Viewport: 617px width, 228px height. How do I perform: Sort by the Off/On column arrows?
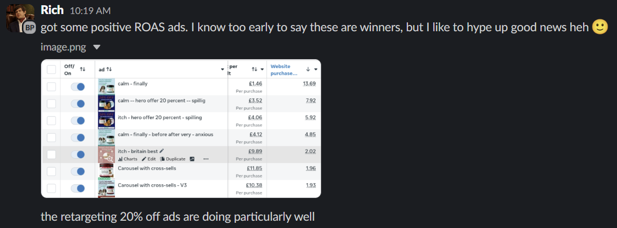[82, 69]
